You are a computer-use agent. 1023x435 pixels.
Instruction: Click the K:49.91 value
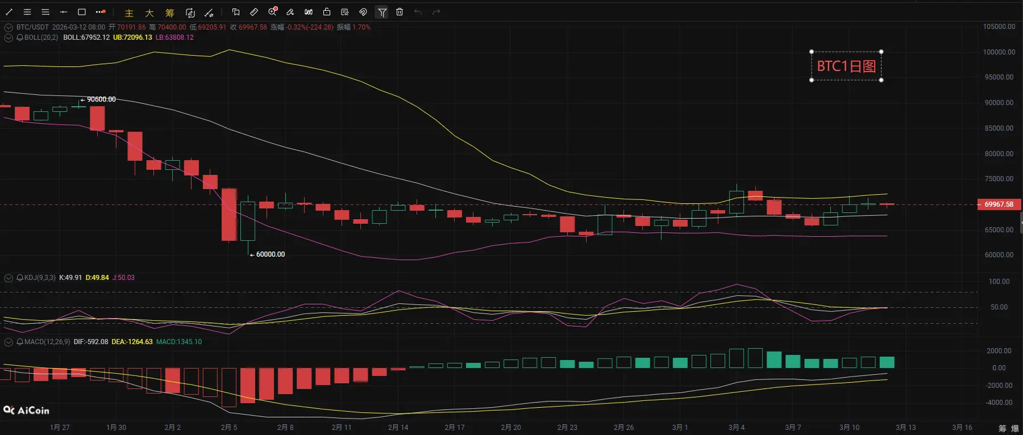click(70, 278)
